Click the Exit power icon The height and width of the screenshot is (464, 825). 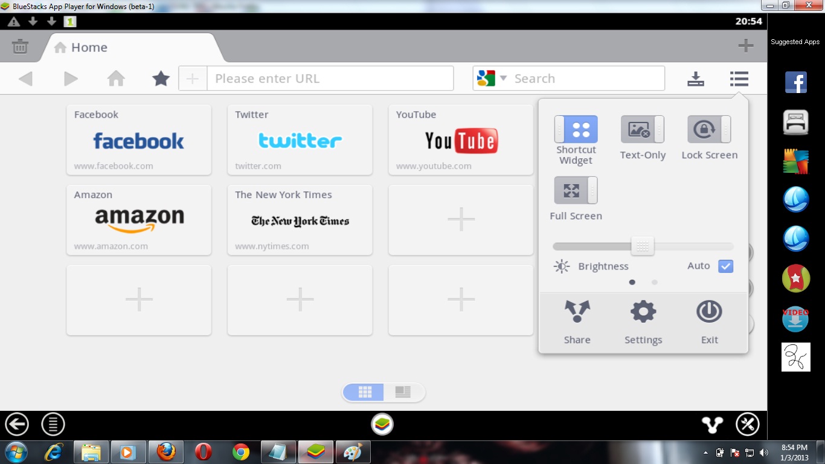coord(709,312)
